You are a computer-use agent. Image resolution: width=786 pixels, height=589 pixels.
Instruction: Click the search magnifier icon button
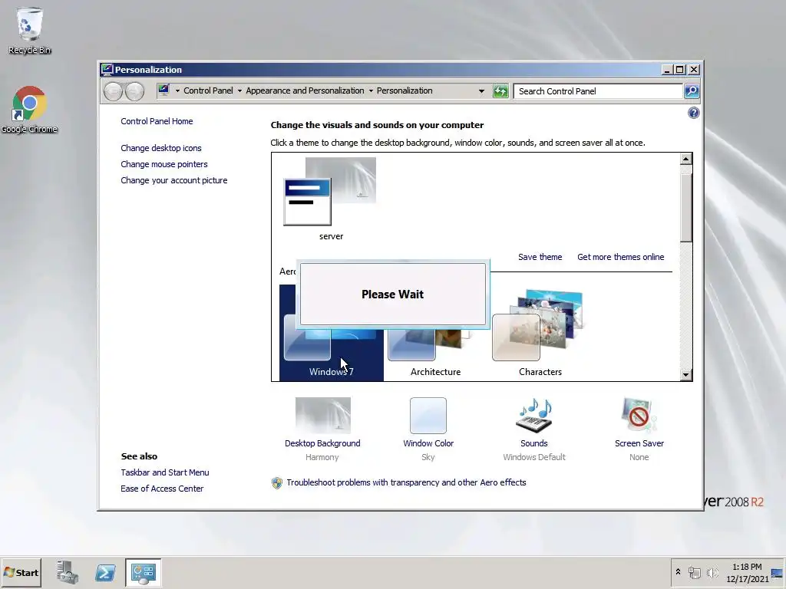(x=692, y=91)
